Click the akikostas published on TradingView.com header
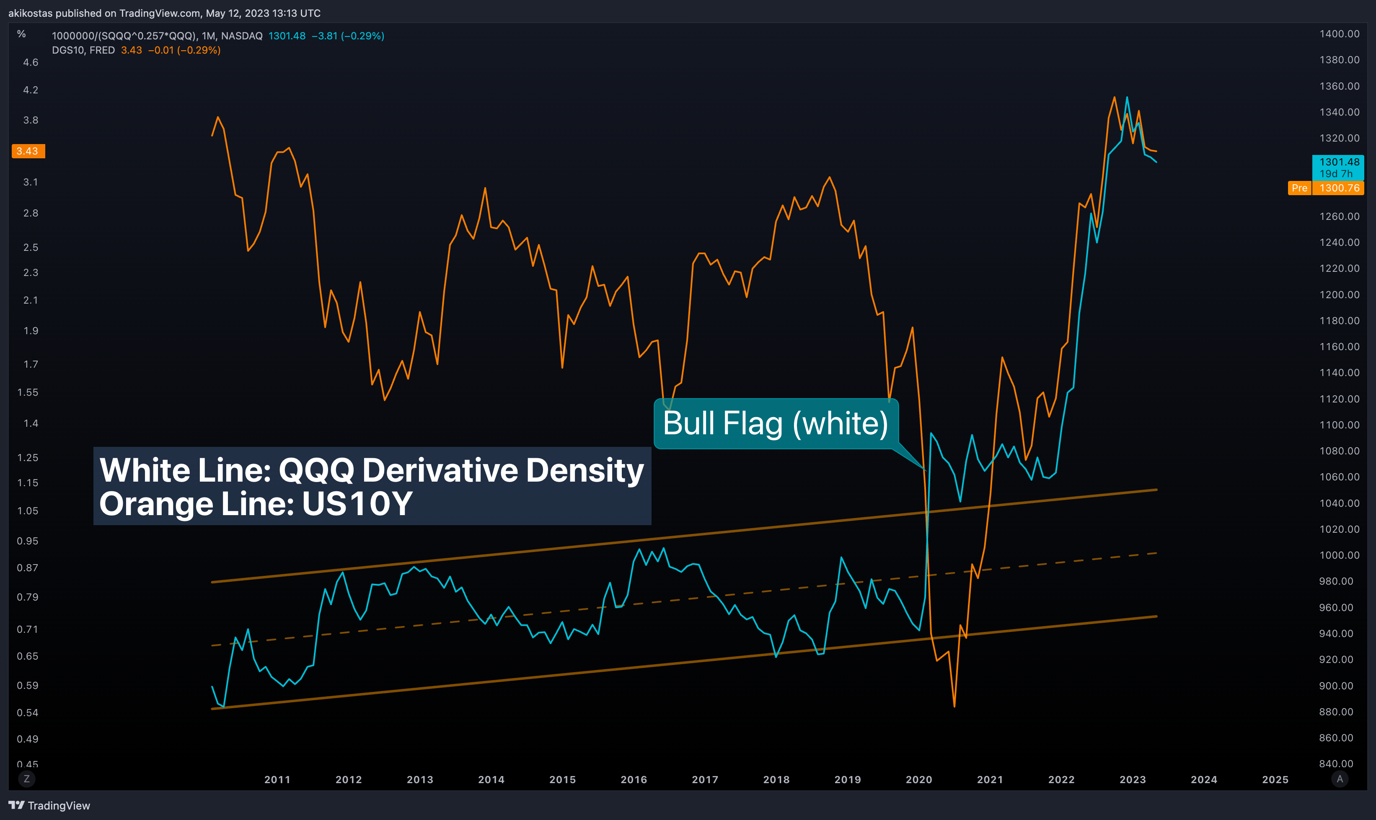Image resolution: width=1376 pixels, height=820 pixels. point(164,13)
